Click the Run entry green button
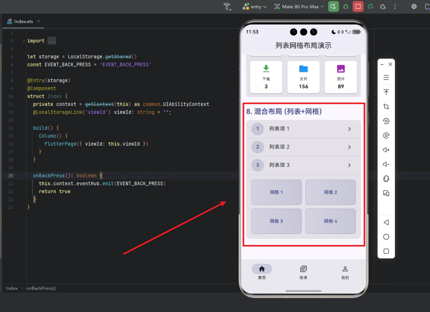Screen dimensions: 430x312 [x=333, y=7]
